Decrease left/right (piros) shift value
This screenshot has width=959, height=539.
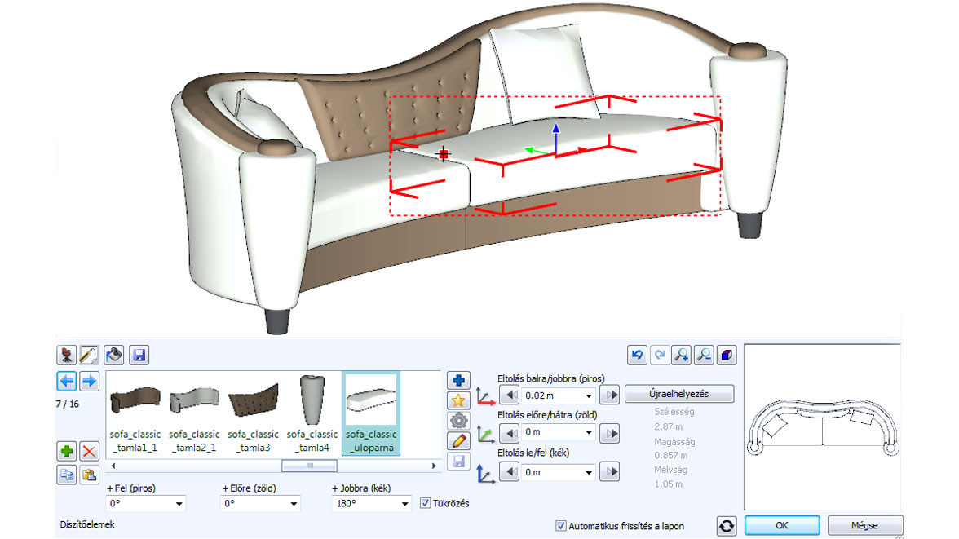point(510,395)
